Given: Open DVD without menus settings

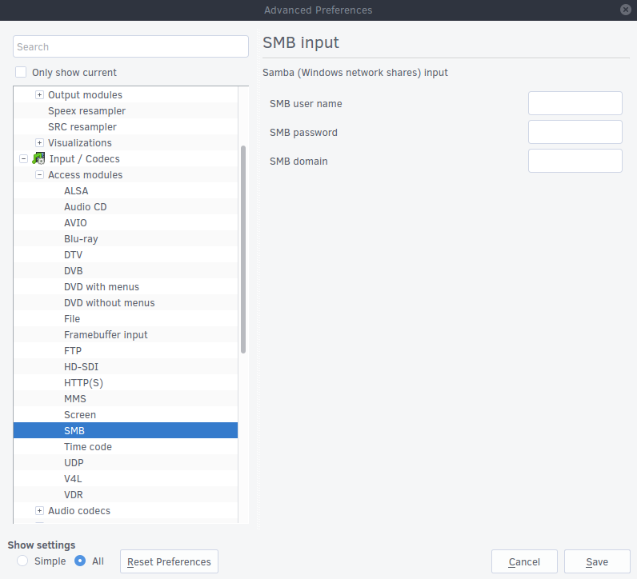Looking at the screenshot, I should click(x=110, y=303).
